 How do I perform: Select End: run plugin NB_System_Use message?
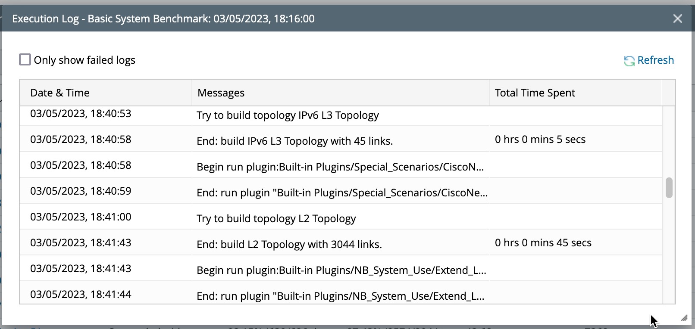tap(340, 296)
